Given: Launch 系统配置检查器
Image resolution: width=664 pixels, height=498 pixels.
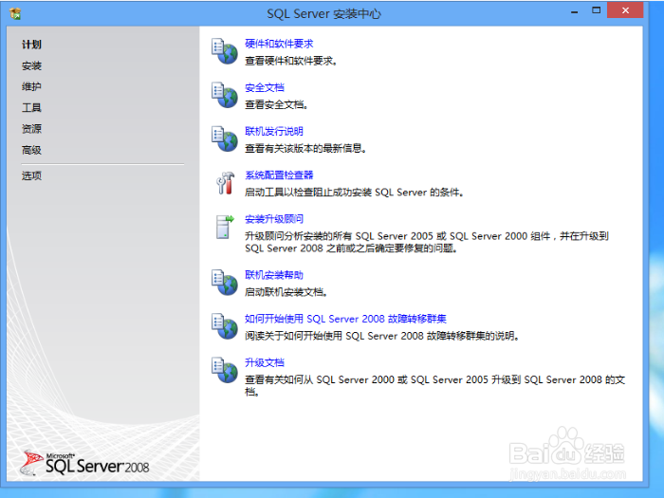Looking at the screenshot, I should [x=279, y=175].
